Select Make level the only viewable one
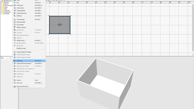194x109 pixels. pyautogui.click(x=29, y=69)
